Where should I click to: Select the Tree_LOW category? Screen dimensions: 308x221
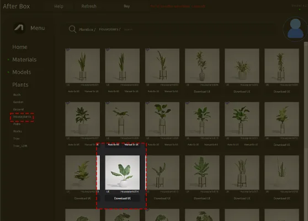20,146
